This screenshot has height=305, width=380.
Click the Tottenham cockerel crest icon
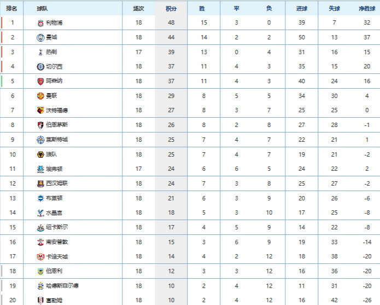tap(40, 52)
